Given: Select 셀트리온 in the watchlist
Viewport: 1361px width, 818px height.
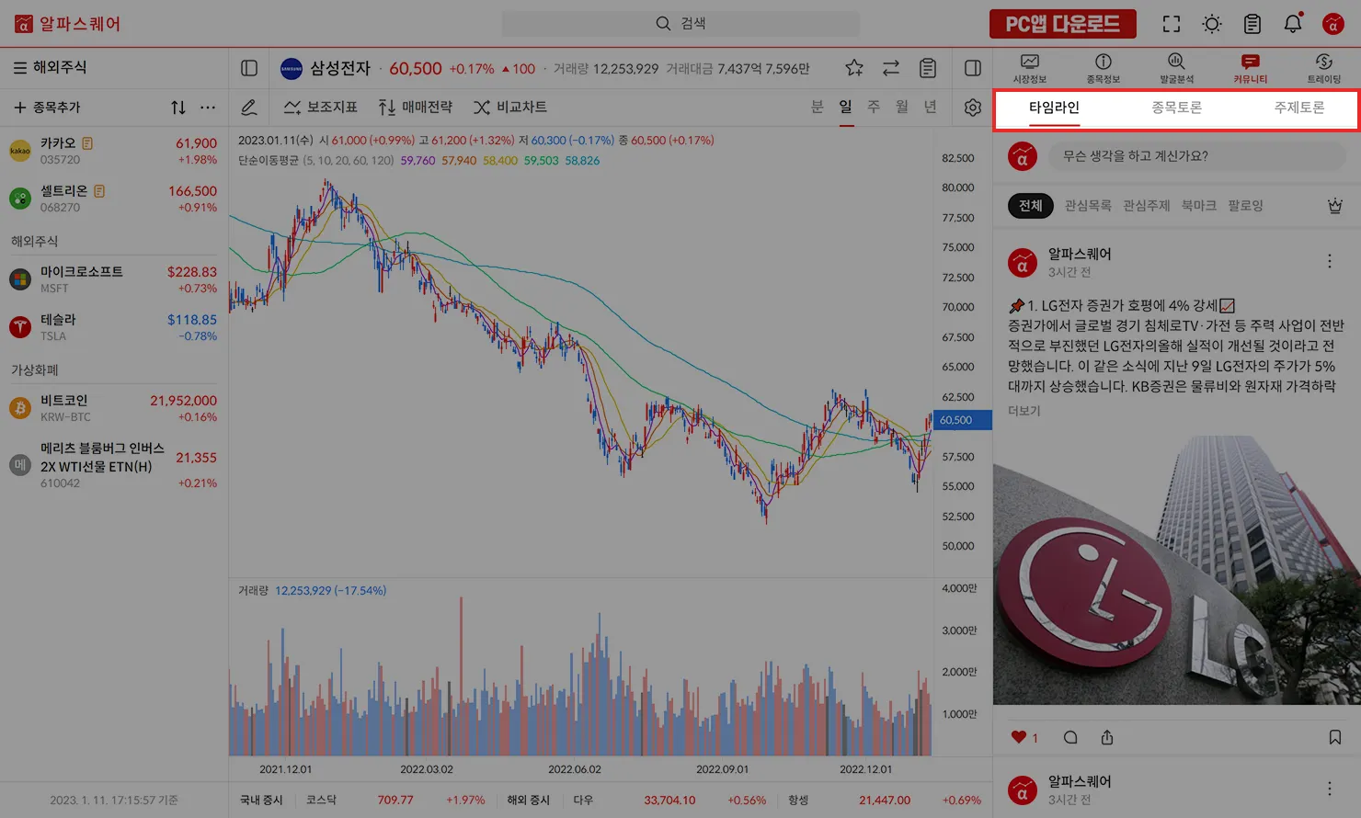Looking at the screenshot, I should tap(114, 199).
